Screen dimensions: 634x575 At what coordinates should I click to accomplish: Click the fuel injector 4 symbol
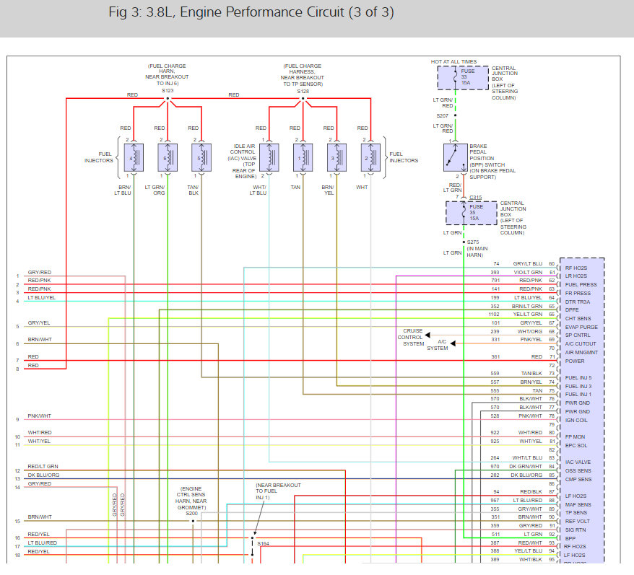[x=134, y=157]
